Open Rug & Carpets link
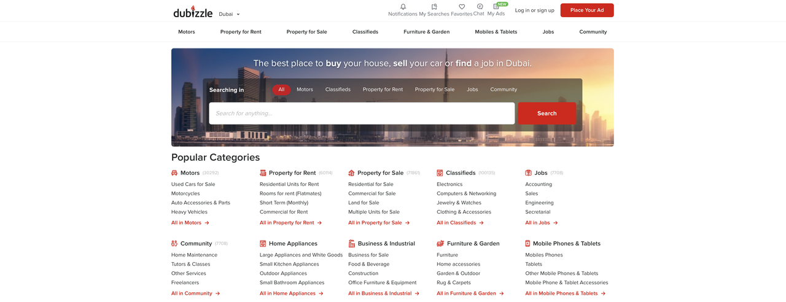 [454, 283]
